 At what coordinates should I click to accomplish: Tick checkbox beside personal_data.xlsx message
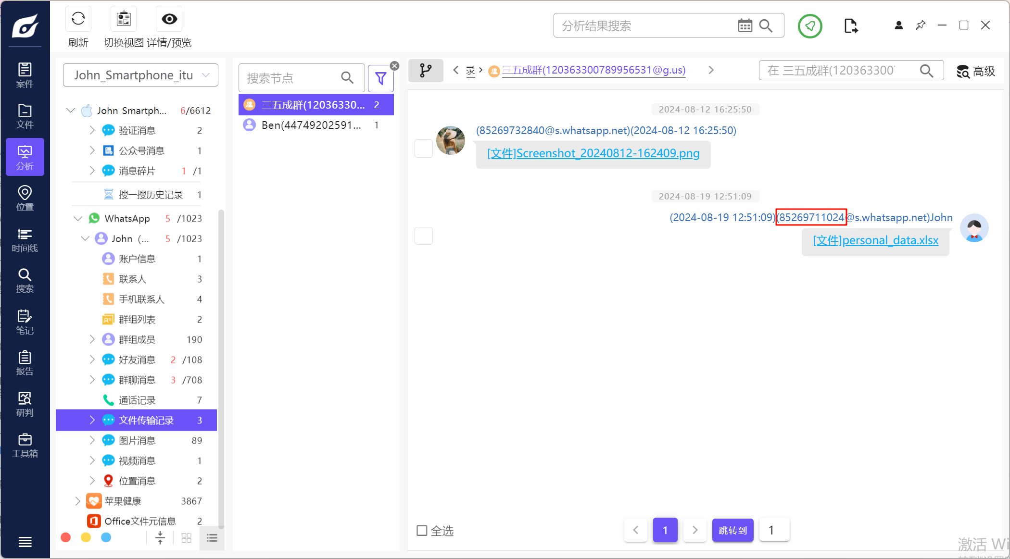click(x=424, y=236)
